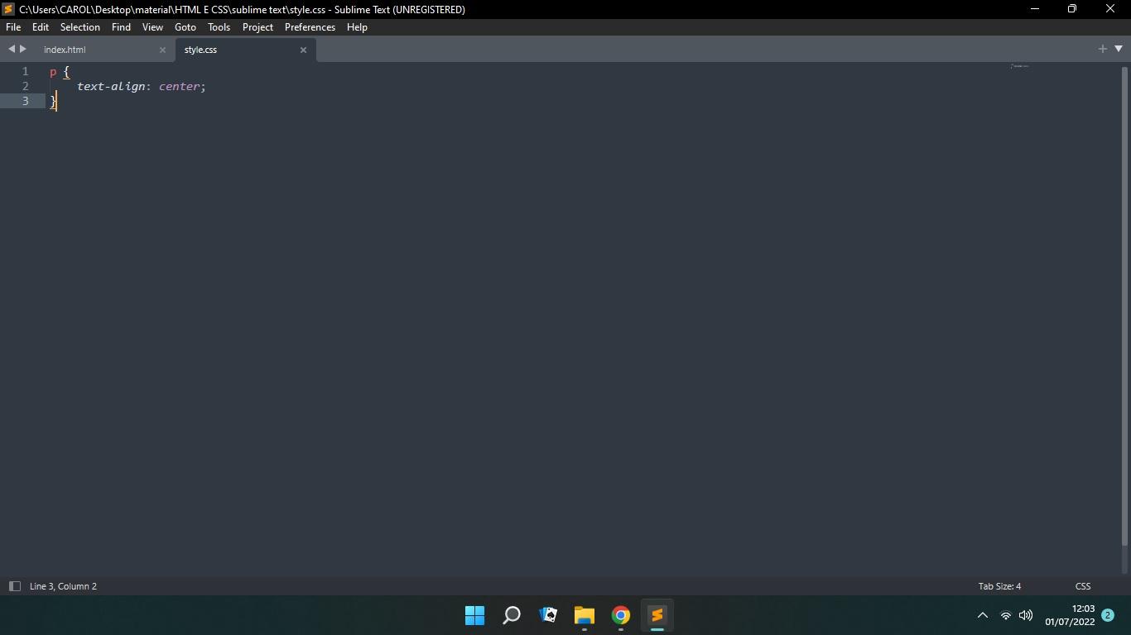Viewport: 1131px width, 635px height.
Task: Close the index.html tab
Action: pyautogui.click(x=162, y=50)
